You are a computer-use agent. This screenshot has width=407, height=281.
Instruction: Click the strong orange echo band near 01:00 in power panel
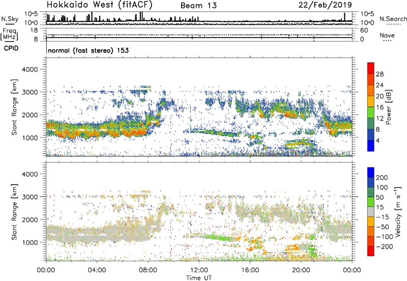coord(61,134)
